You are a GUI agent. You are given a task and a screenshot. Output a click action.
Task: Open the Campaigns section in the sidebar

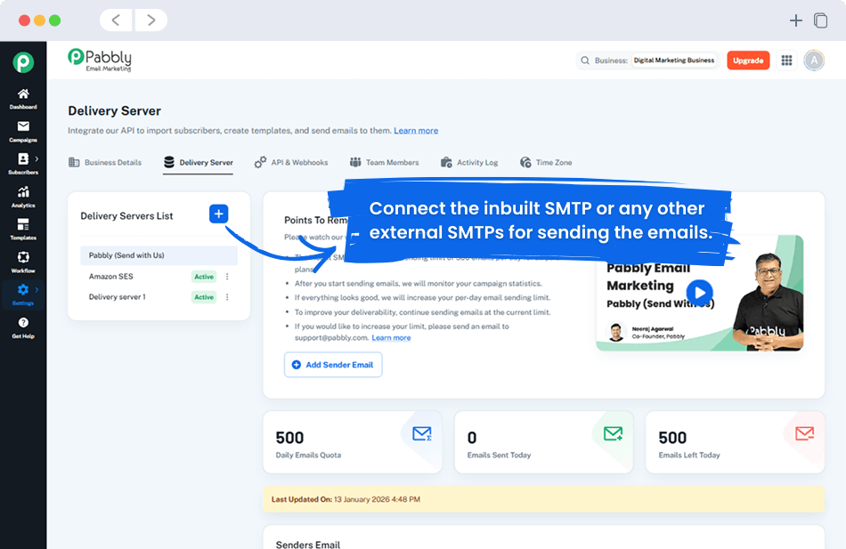pyautogui.click(x=23, y=128)
